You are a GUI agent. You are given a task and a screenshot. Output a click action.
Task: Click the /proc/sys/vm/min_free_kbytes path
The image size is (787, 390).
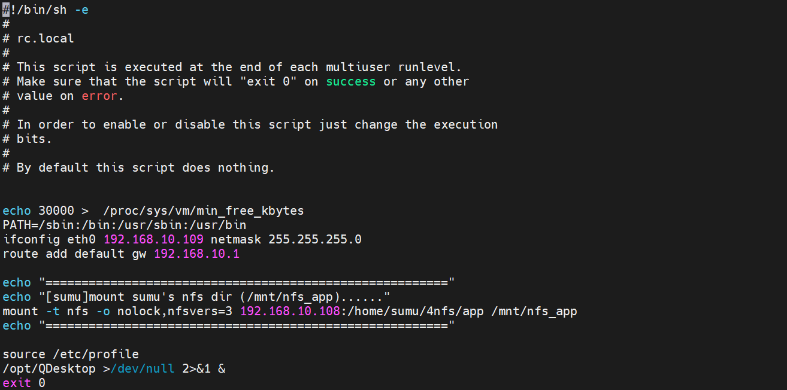[x=204, y=211]
